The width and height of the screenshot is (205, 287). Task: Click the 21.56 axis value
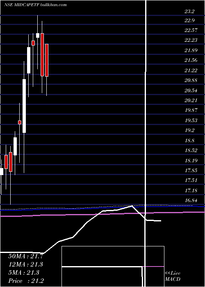point(191,61)
